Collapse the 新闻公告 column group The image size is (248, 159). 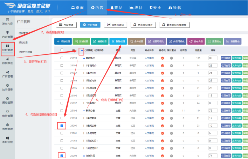(84, 111)
